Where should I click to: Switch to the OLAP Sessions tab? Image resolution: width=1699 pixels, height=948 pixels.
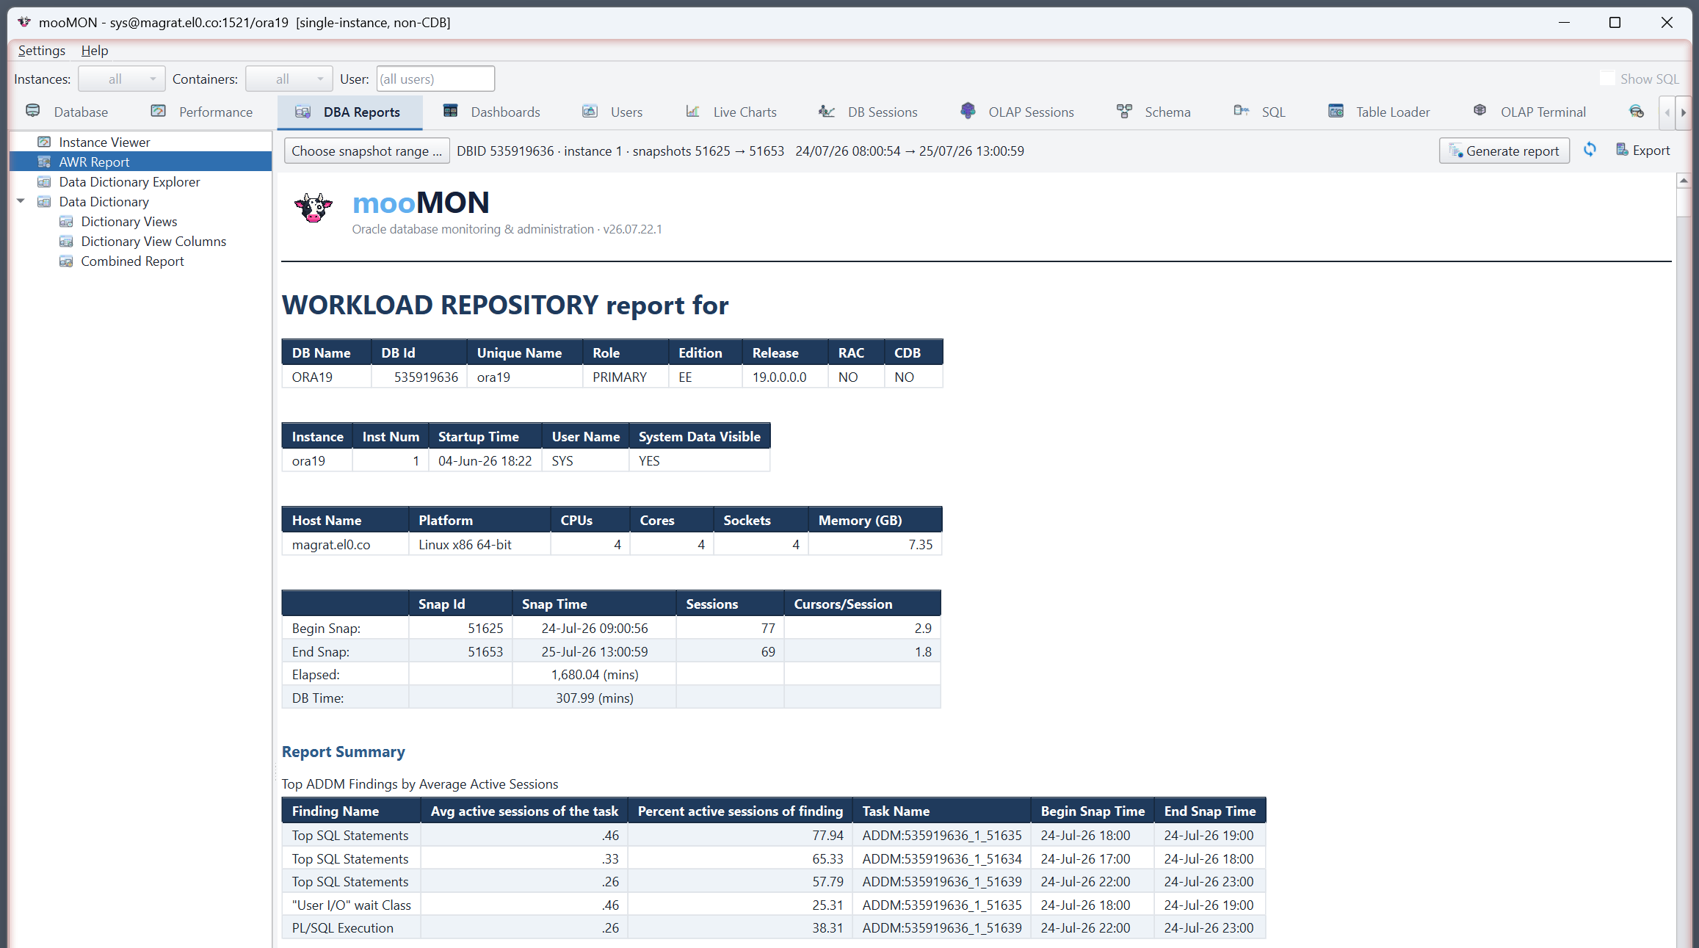click(1017, 112)
